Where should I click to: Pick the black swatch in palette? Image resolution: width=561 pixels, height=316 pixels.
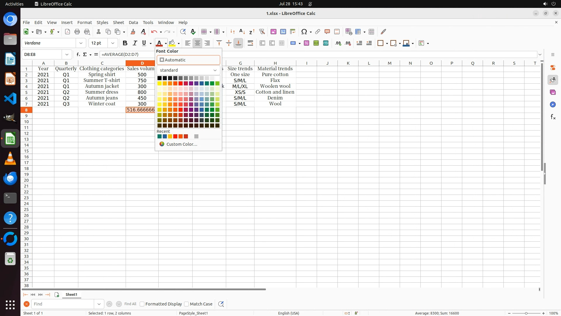click(160, 78)
